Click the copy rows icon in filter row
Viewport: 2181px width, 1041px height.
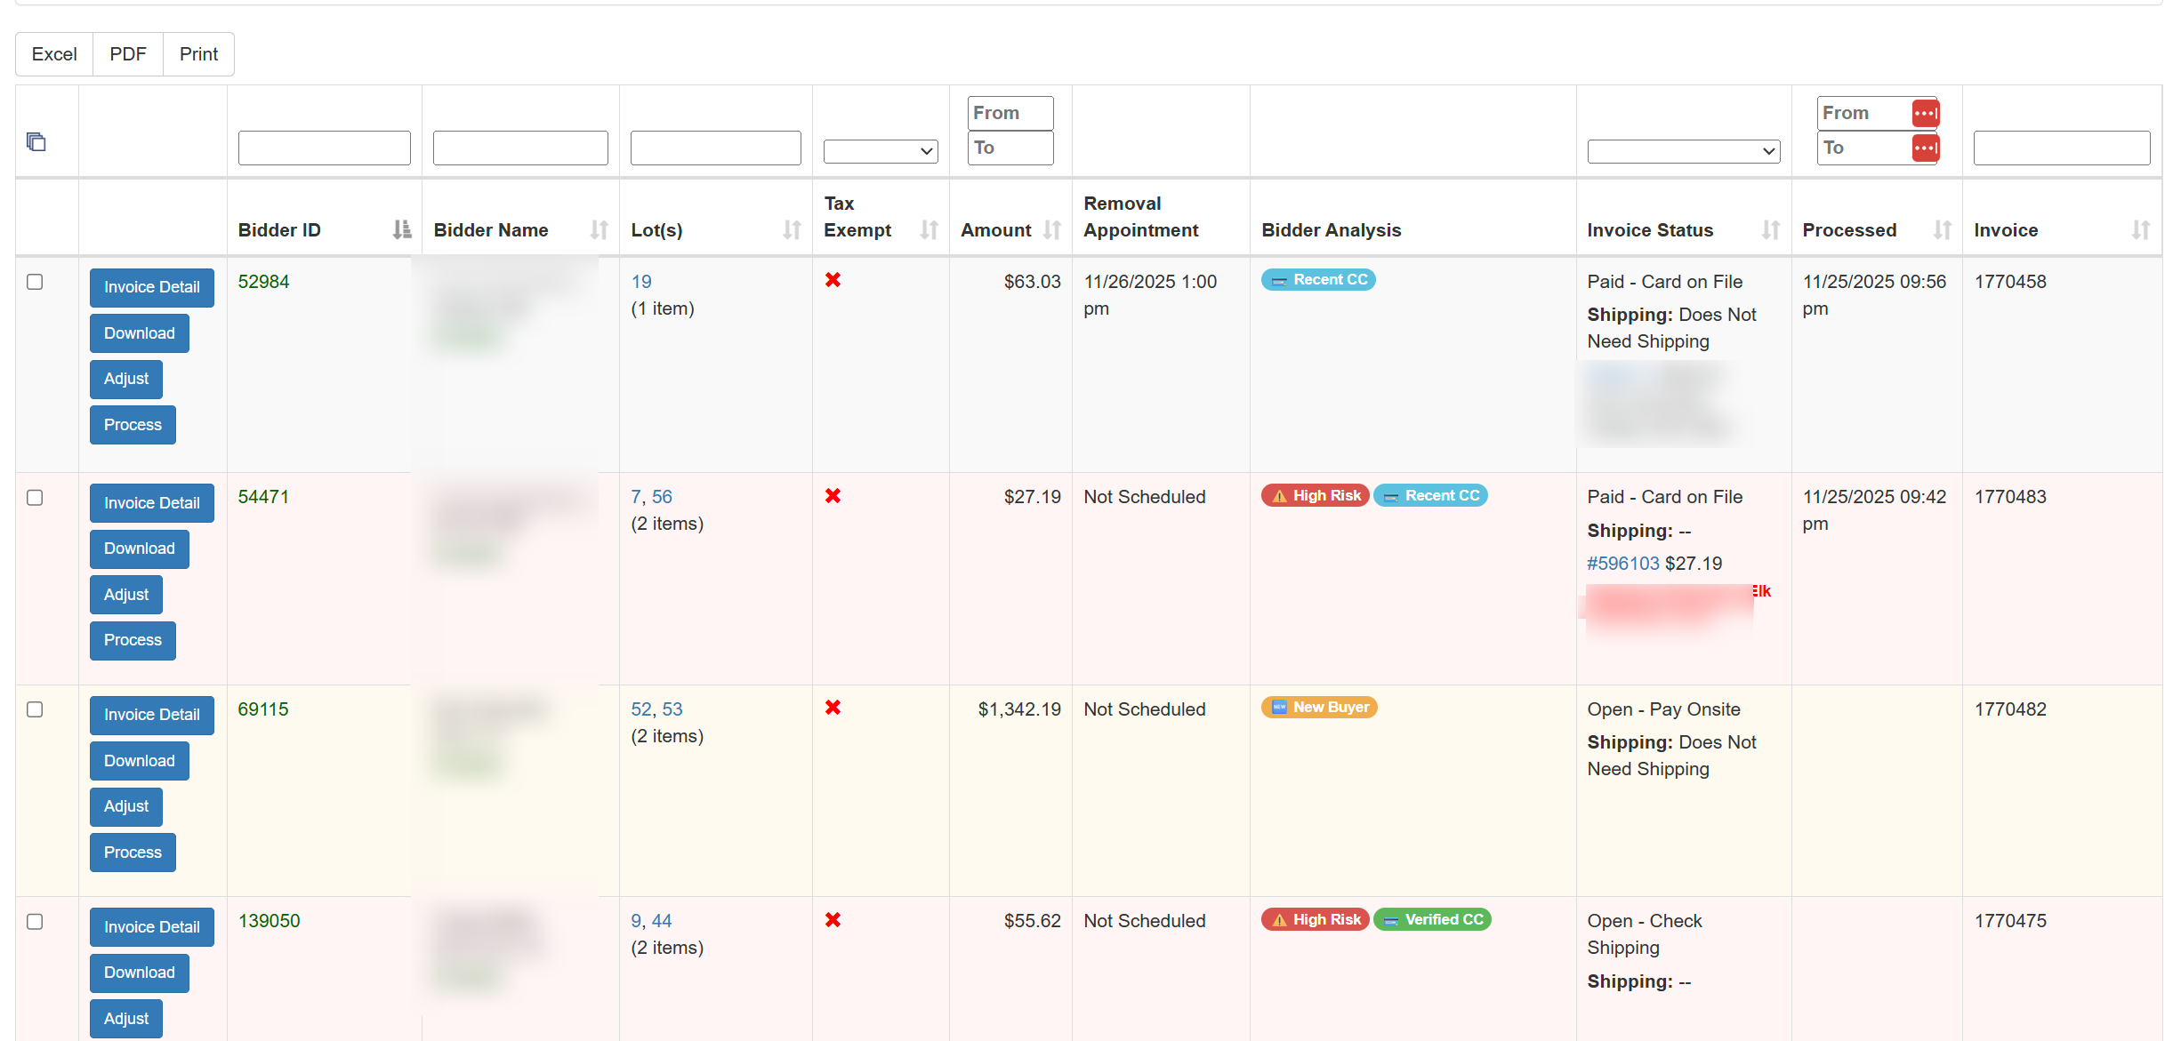click(36, 142)
